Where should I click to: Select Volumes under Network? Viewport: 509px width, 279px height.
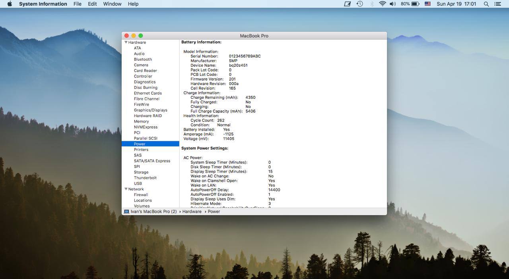pos(142,206)
